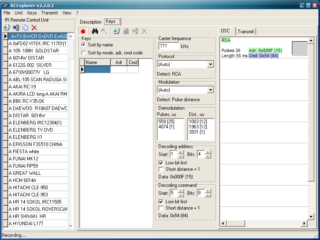Increase Decoding address Bits spinner value

[x=208, y=152]
